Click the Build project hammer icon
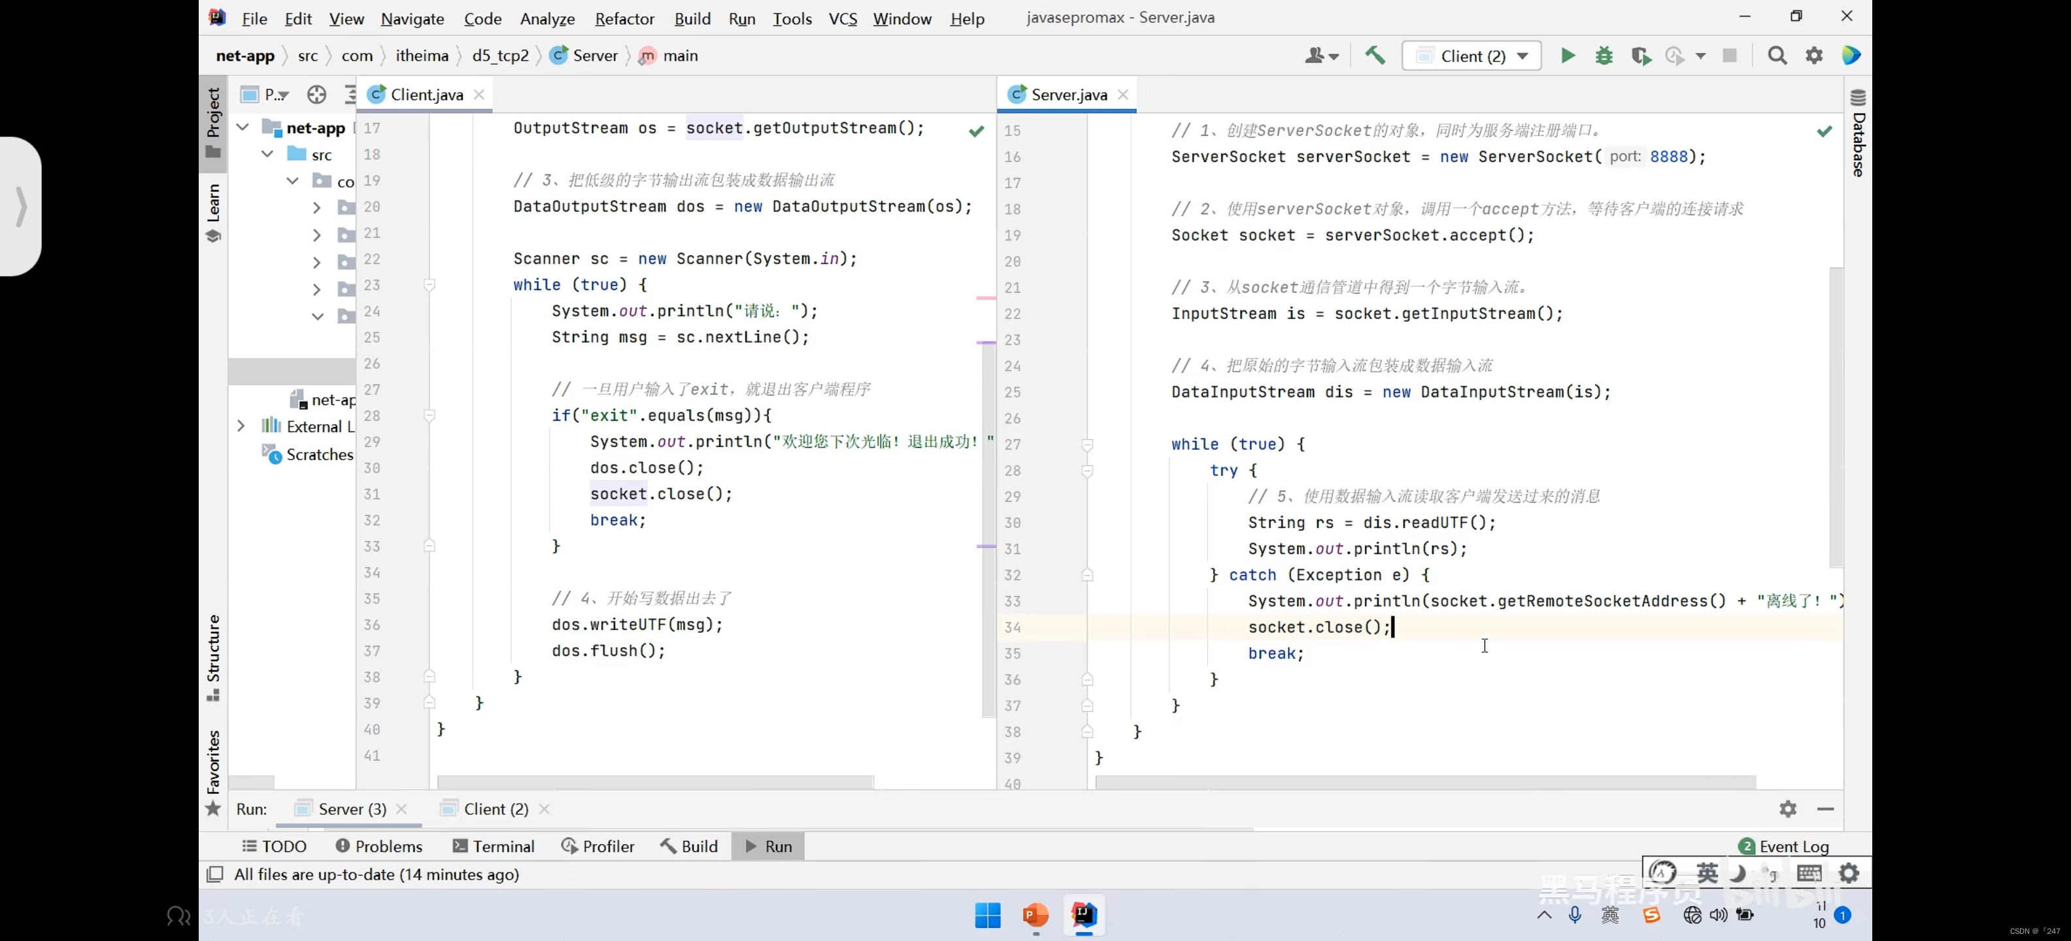This screenshot has height=941, width=2071. click(1375, 56)
